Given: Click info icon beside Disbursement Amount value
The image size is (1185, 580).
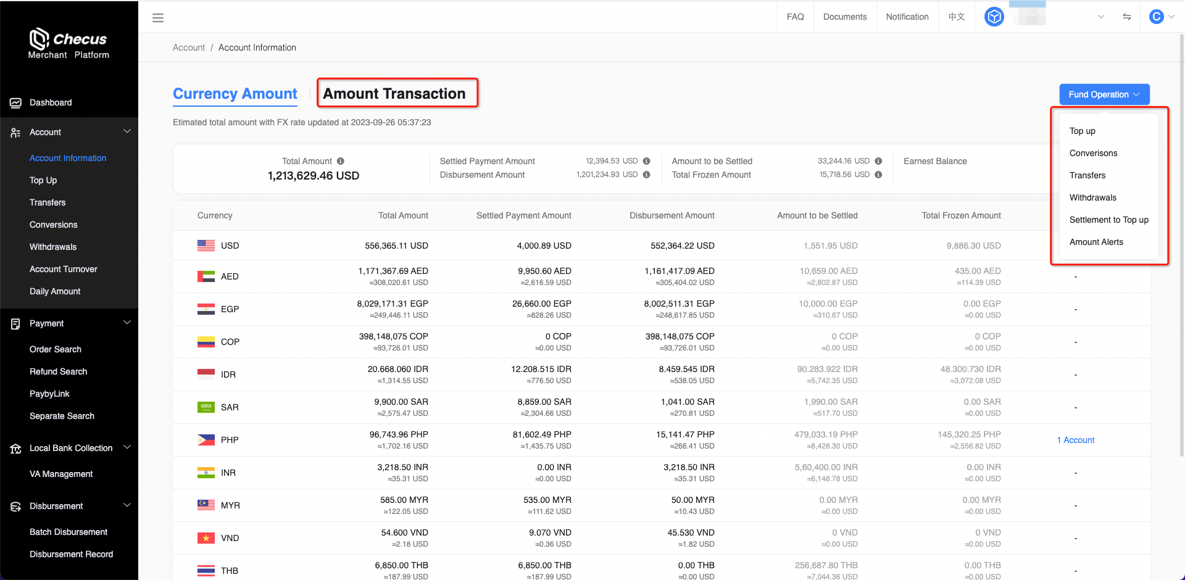Looking at the screenshot, I should click(646, 175).
